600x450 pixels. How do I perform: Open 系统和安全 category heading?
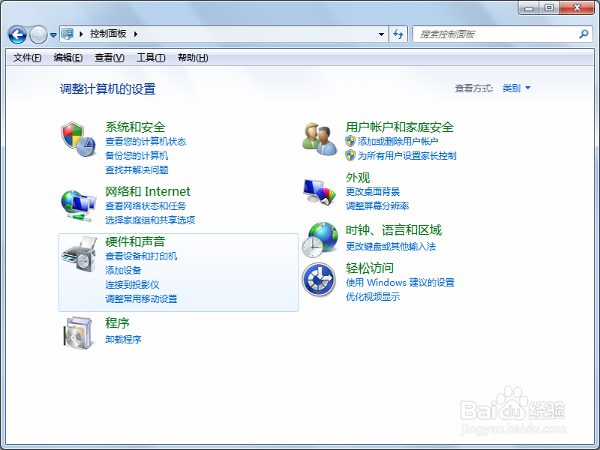[x=135, y=127]
